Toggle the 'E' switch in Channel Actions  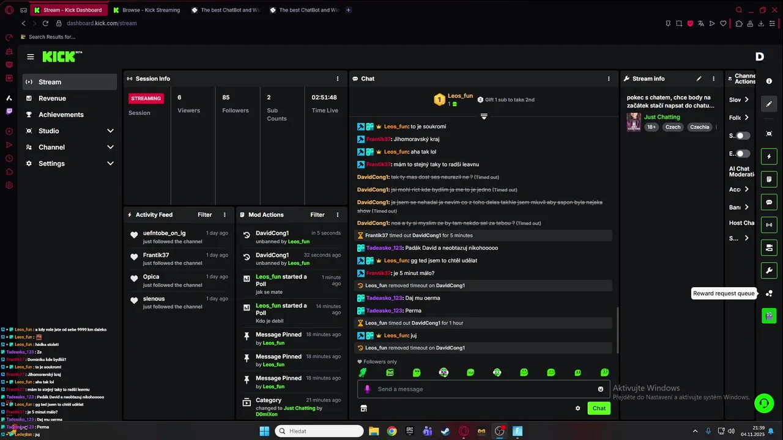pos(743,153)
